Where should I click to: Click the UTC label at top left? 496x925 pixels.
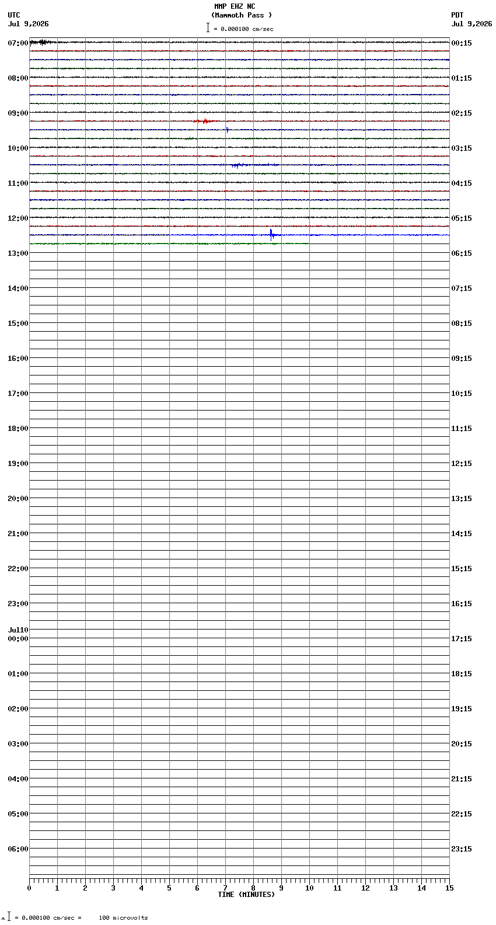point(14,15)
